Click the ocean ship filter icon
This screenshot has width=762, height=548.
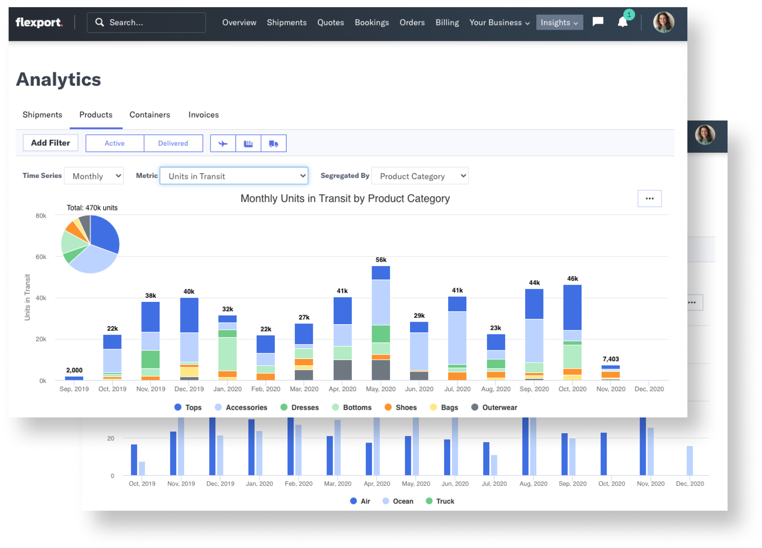(248, 143)
